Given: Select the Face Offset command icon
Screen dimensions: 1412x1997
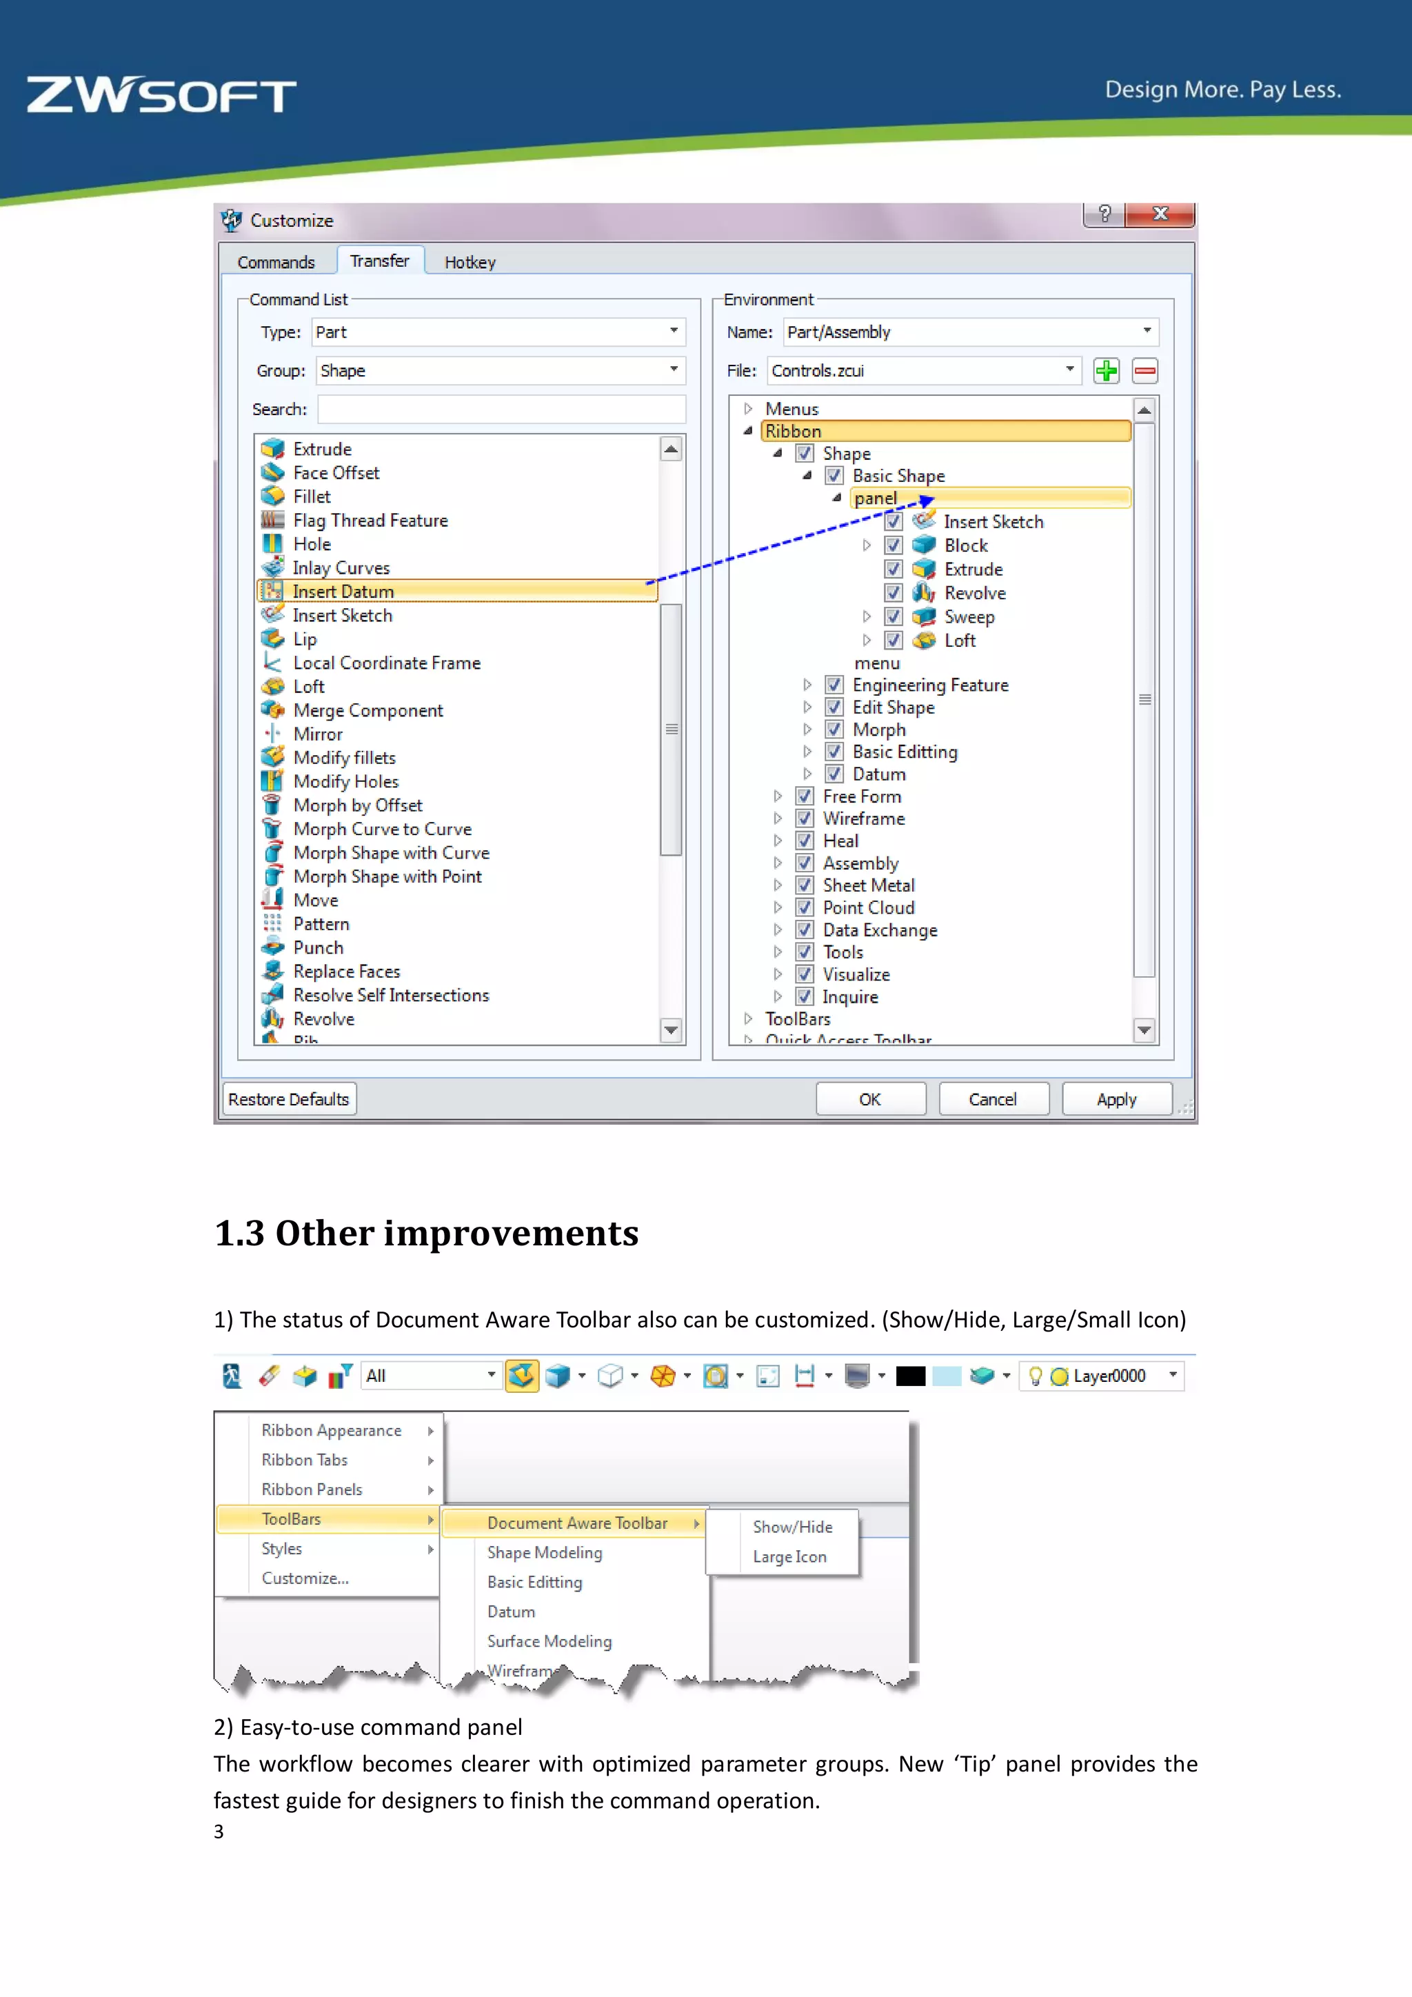Looking at the screenshot, I should point(273,472).
